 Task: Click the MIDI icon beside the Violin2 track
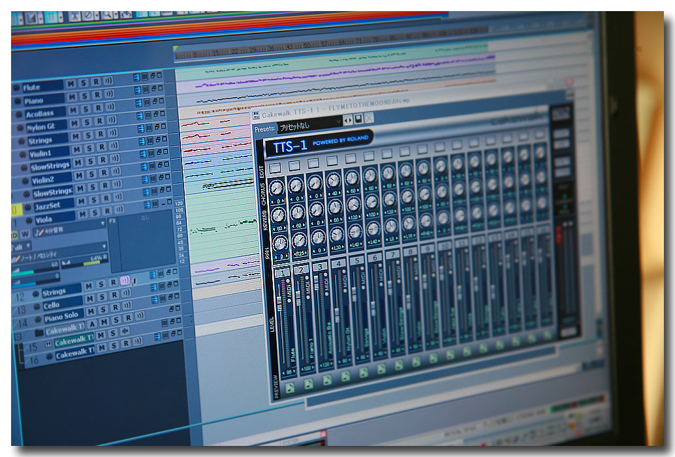coord(25,181)
